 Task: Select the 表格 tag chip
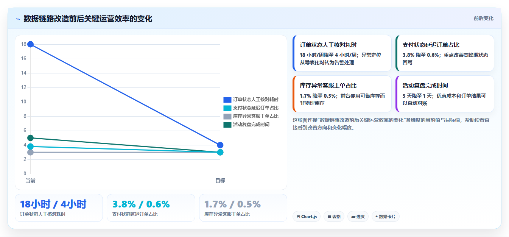(334, 217)
